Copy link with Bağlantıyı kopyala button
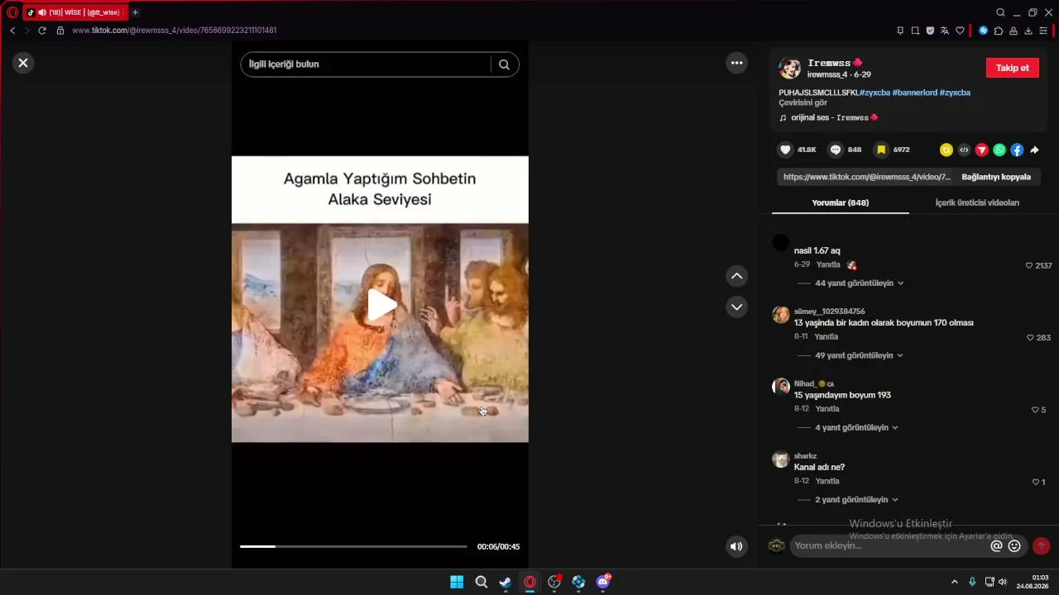 [x=996, y=177]
